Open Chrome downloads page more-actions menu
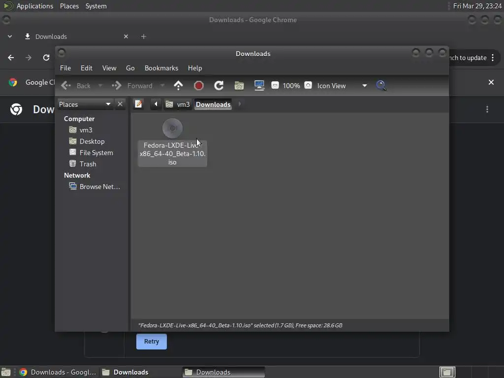The height and width of the screenshot is (378, 504). pos(487,109)
